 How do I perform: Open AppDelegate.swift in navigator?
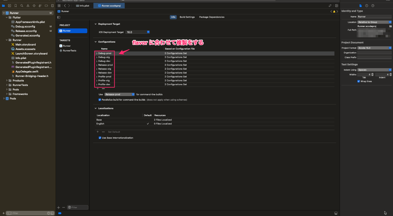click(27, 72)
